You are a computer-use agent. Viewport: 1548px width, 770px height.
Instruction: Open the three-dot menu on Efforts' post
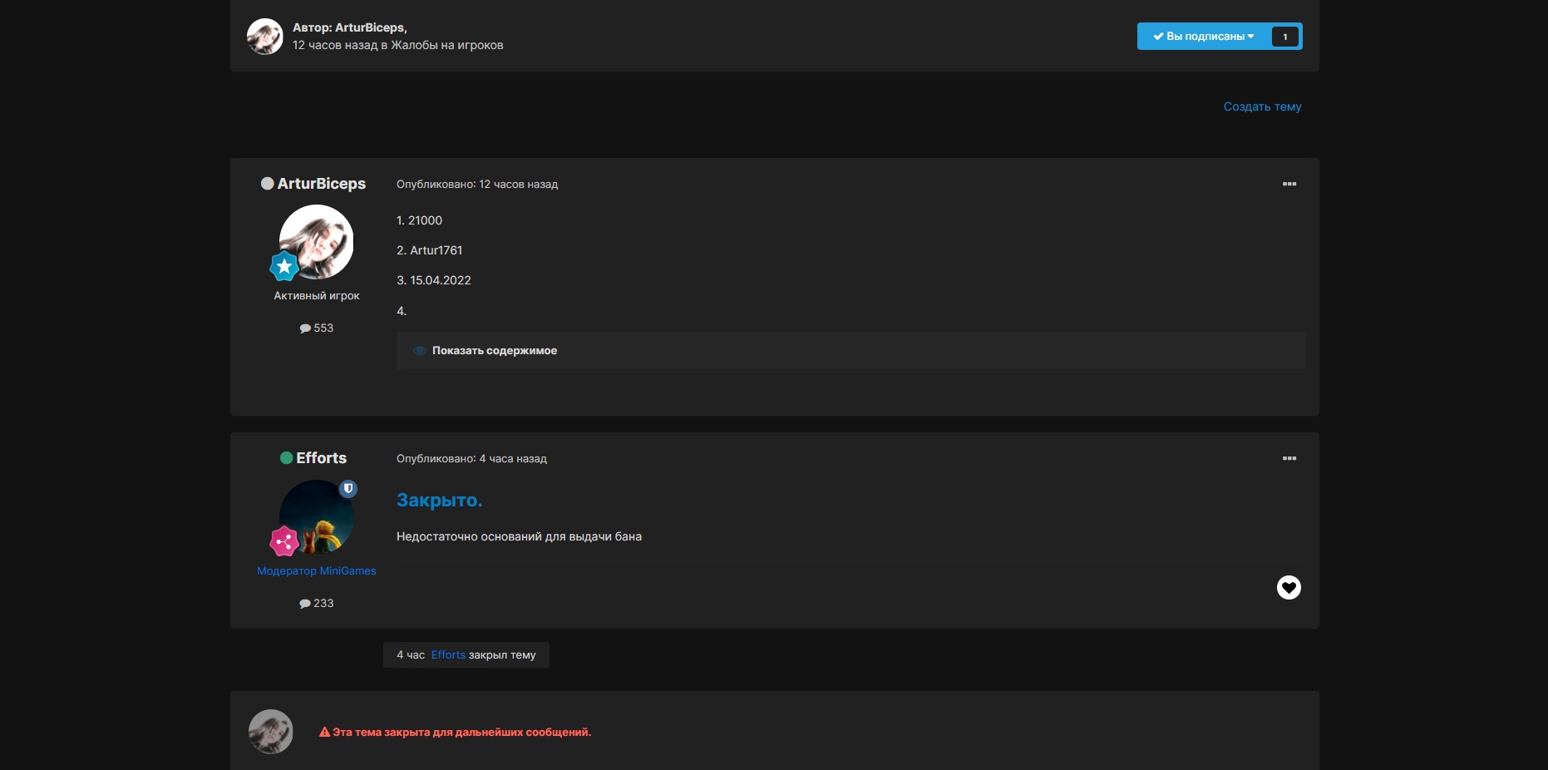(1289, 458)
